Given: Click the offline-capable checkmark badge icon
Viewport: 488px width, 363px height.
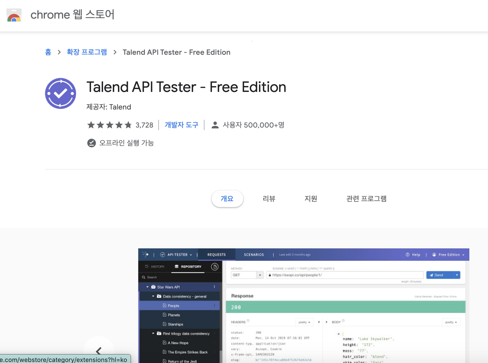Looking at the screenshot, I should (x=92, y=143).
